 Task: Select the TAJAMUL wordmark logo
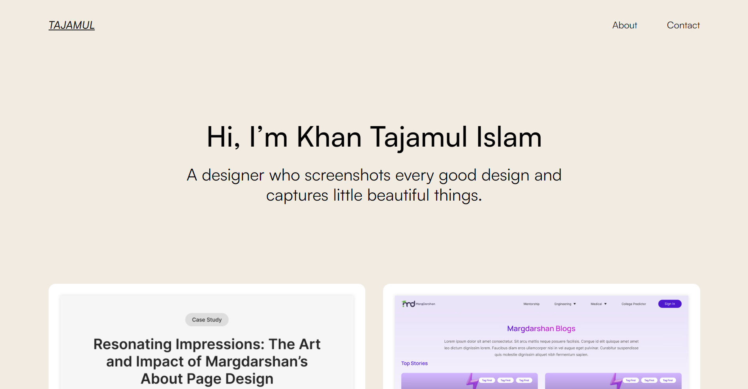point(71,25)
